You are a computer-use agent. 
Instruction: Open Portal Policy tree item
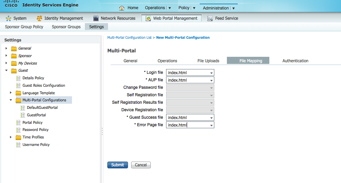pyautogui.click(x=32, y=122)
